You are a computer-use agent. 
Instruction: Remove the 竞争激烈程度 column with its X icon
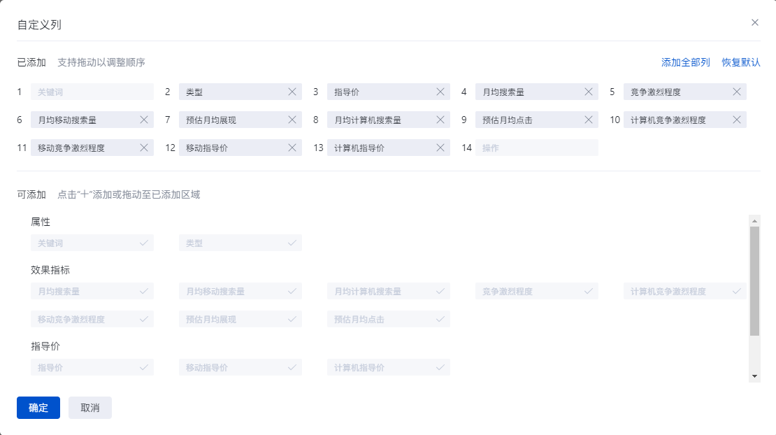tap(737, 92)
